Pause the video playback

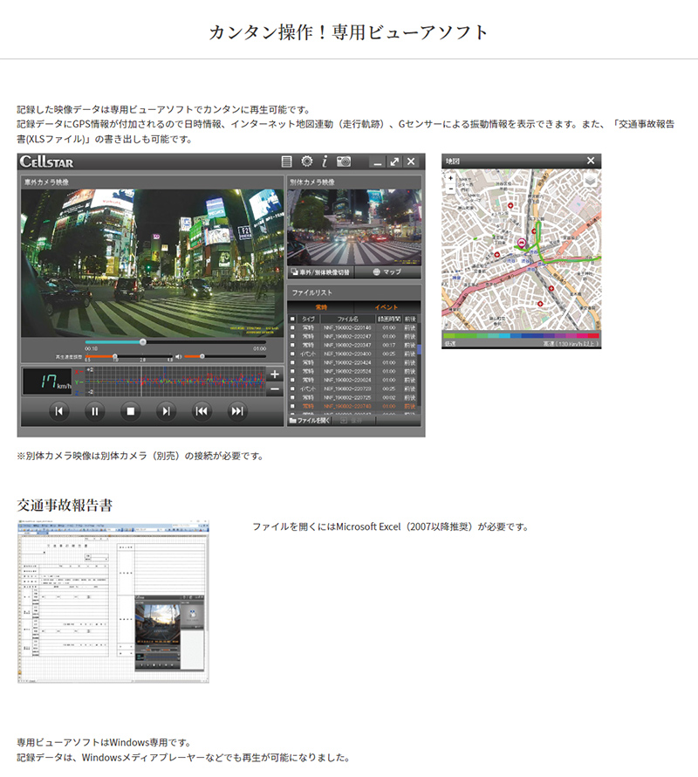click(94, 411)
